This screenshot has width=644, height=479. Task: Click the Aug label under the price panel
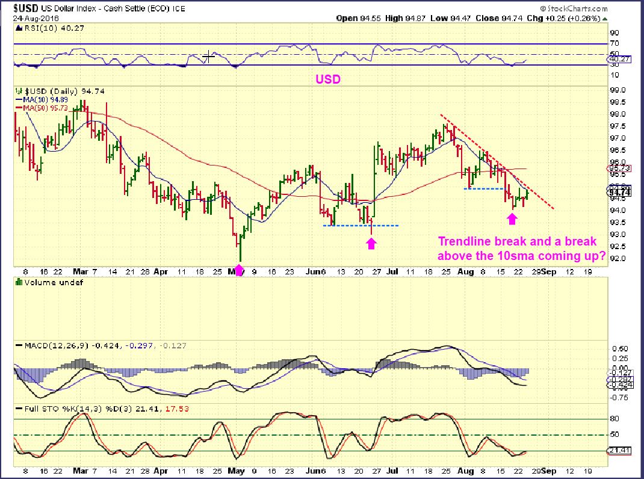tap(466, 271)
